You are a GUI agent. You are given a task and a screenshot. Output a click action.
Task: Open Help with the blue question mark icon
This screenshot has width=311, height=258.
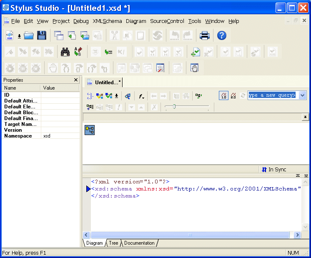point(222,36)
